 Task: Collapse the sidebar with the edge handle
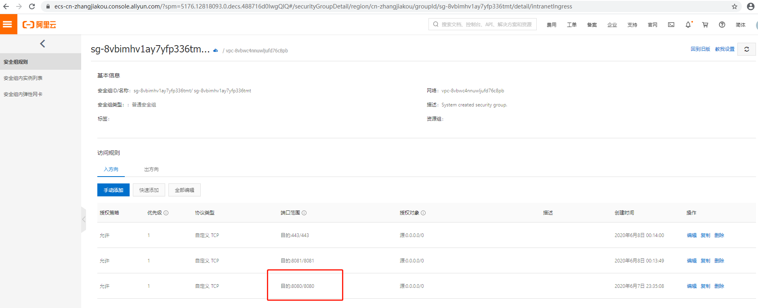tap(84, 219)
